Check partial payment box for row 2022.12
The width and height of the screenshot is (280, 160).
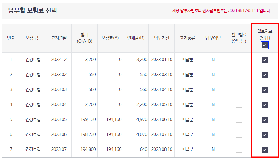click(x=239, y=60)
